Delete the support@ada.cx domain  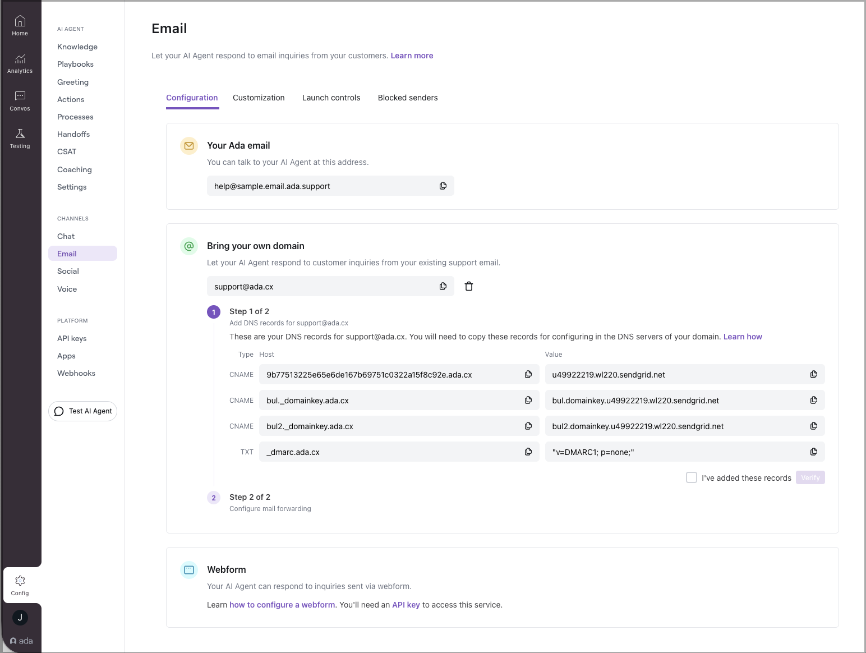coord(469,286)
